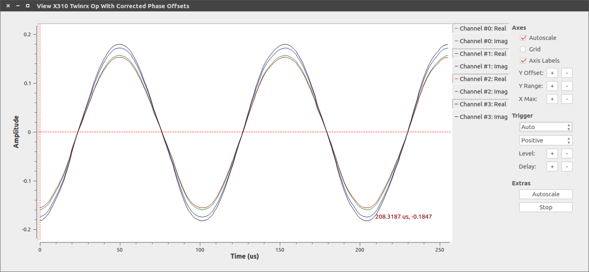589x272 pixels.
Task: Hide the Channel #0: Imag trace
Action: pyautogui.click(x=480, y=41)
